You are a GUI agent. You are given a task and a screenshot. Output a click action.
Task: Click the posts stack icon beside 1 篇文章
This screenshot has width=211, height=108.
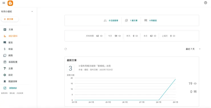coord(126,20)
